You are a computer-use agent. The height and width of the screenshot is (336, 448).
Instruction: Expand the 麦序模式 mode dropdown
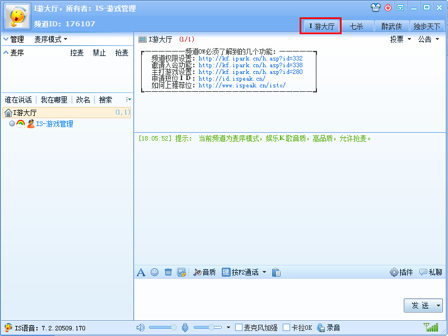(50, 39)
